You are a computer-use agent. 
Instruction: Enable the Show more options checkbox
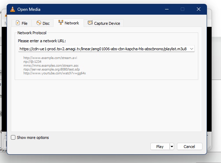click(x=13, y=138)
